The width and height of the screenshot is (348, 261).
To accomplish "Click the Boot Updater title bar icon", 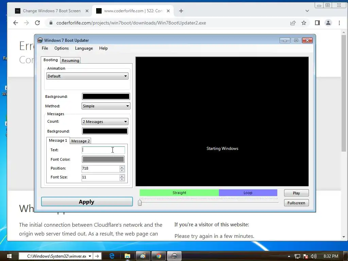I will (40, 40).
